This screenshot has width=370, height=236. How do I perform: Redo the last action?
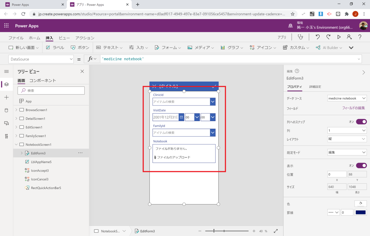coord(328,37)
